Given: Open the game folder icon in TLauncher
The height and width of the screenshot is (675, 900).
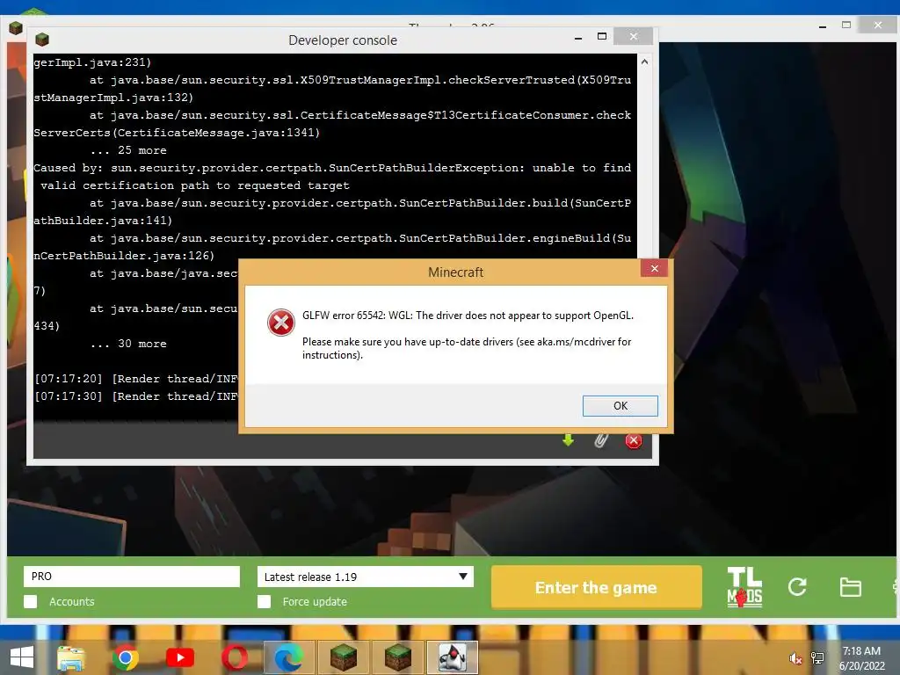Looking at the screenshot, I should tap(850, 587).
